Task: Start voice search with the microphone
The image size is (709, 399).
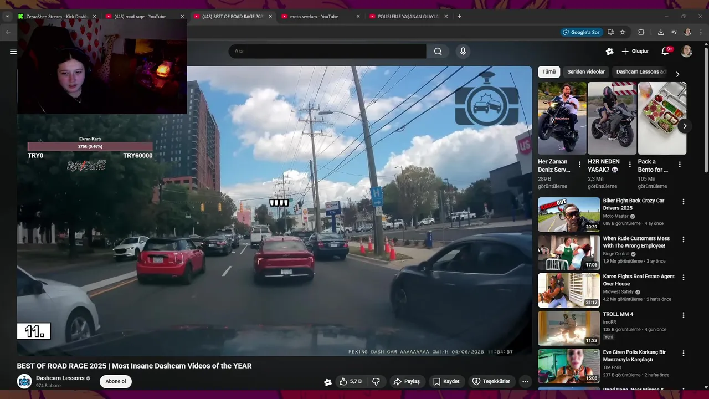Action: (463, 52)
